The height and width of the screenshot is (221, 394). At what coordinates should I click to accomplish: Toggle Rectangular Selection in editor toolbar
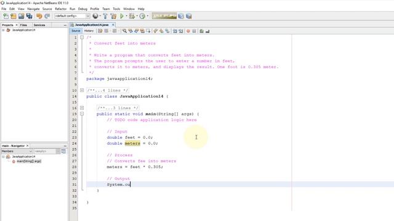148,31
